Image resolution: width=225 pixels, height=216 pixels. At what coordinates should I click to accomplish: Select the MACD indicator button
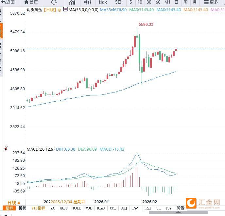click(x=63, y=208)
